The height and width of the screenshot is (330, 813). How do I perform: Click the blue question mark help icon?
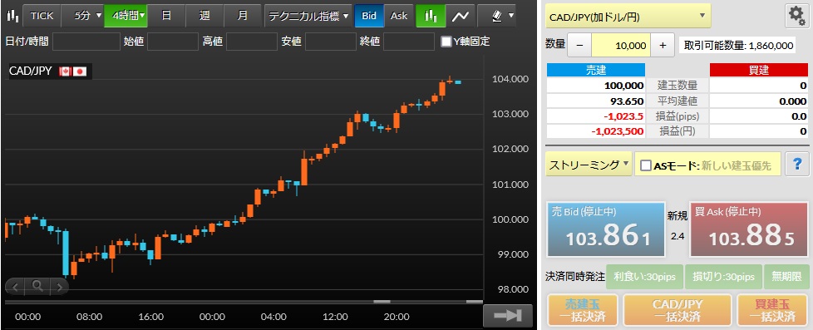pos(797,164)
